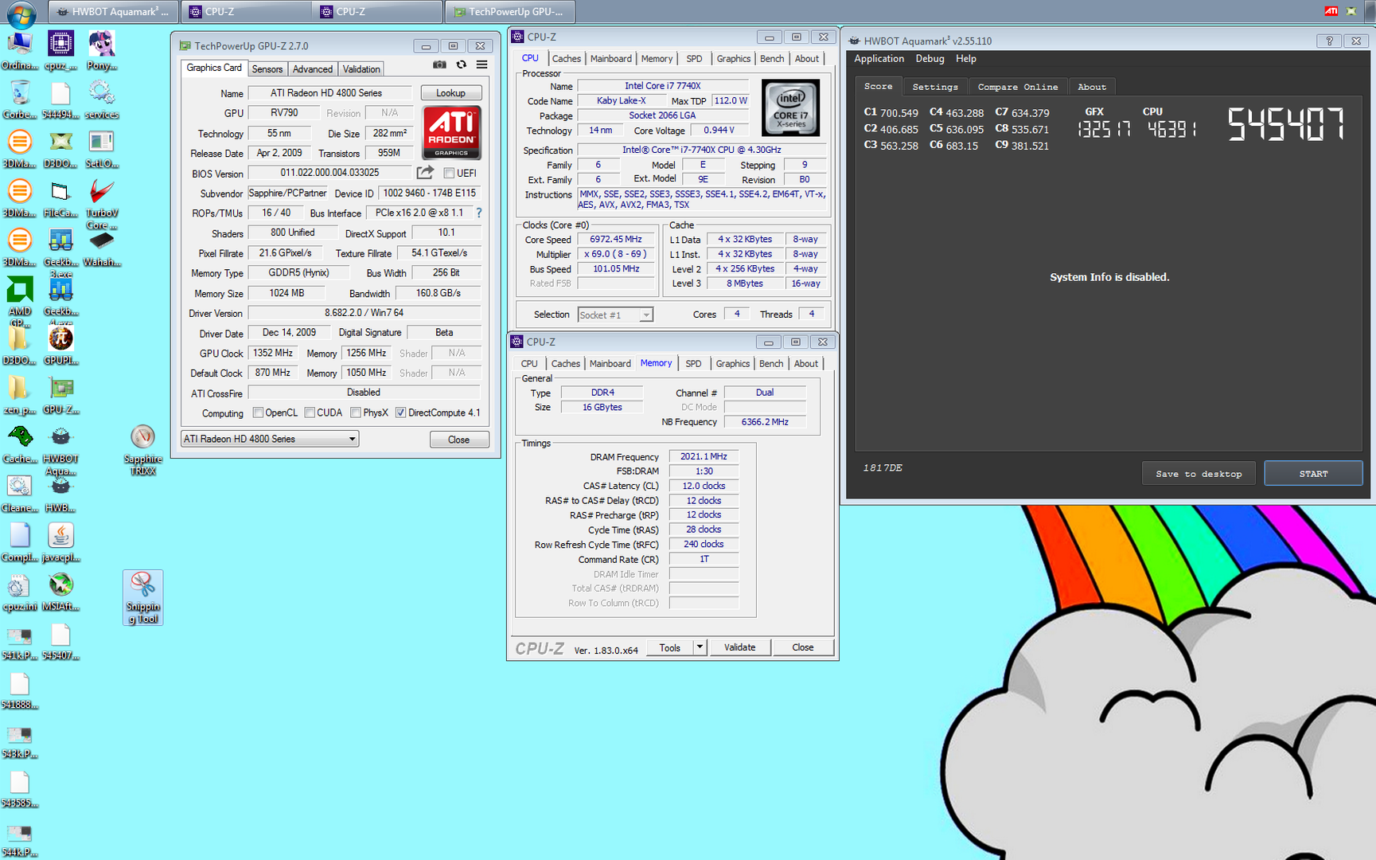Switch to the GPU-Z Sensors tab
This screenshot has width=1376, height=860.
[x=267, y=69]
